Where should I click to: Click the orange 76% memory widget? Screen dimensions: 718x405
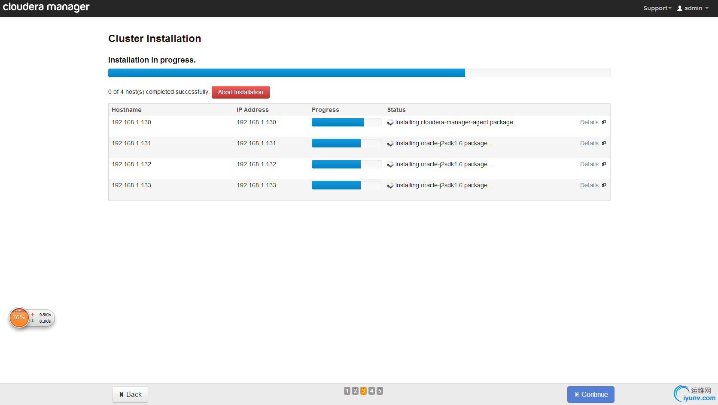pyautogui.click(x=19, y=318)
